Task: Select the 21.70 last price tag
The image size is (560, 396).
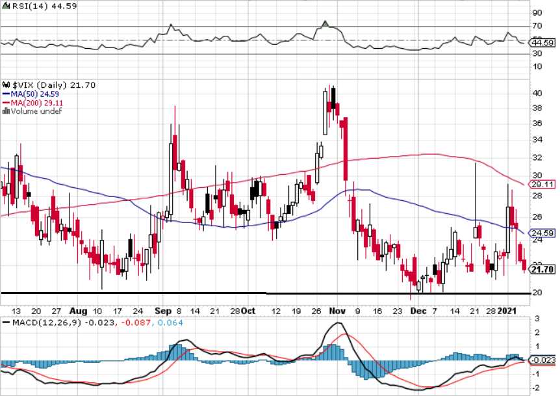Action: (542, 269)
